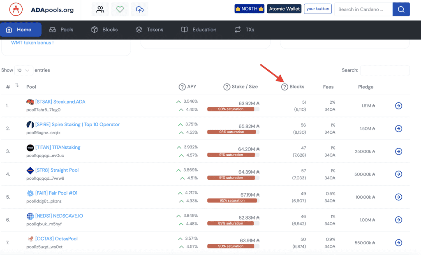Image resolution: width=421 pixels, height=255 pixels.
Task: Open the Stake / Size help icon
Action: pyautogui.click(x=227, y=87)
